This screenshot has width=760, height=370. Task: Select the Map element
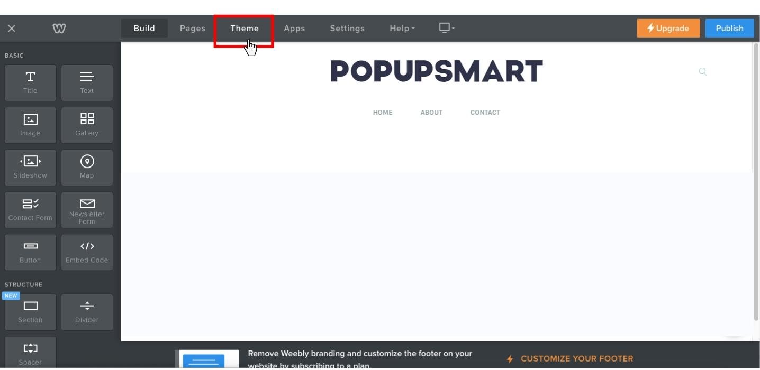[87, 168]
